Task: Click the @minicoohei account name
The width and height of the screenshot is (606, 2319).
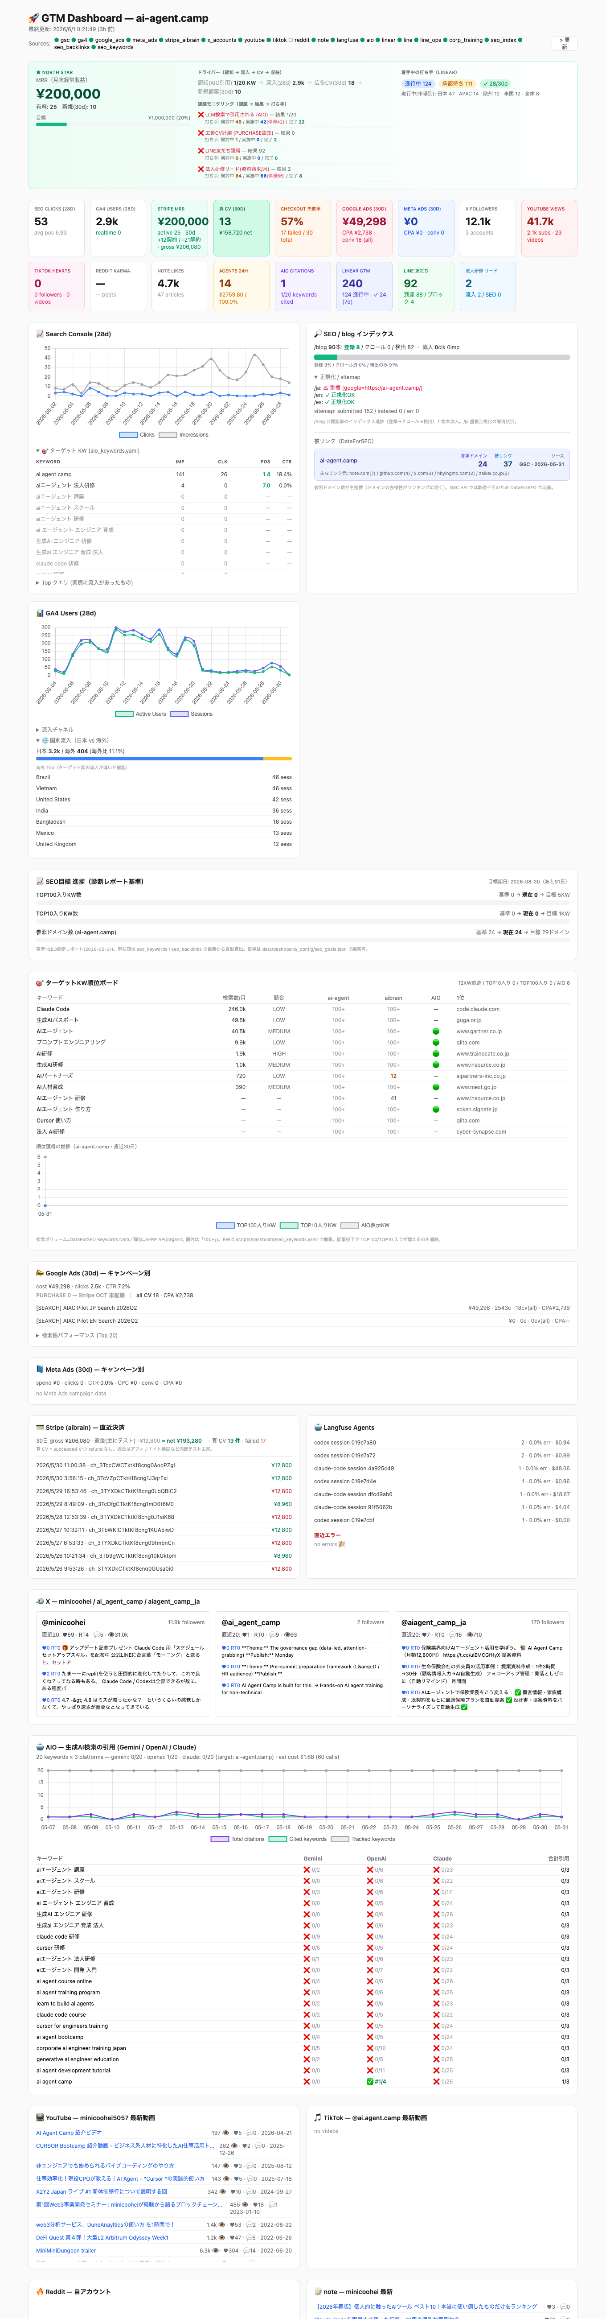Action: (x=64, y=1622)
